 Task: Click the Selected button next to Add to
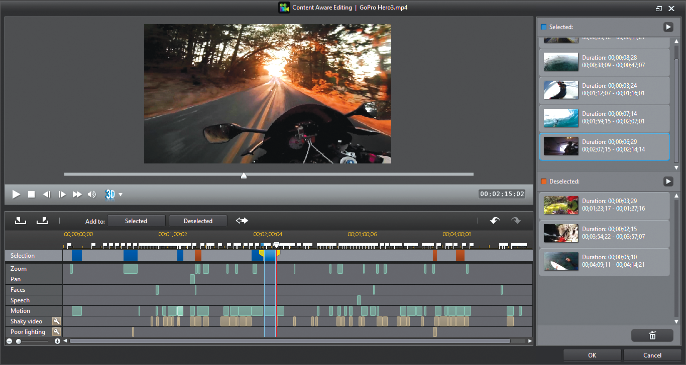coord(136,221)
